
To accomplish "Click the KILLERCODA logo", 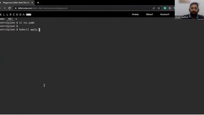I will [12, 14].
